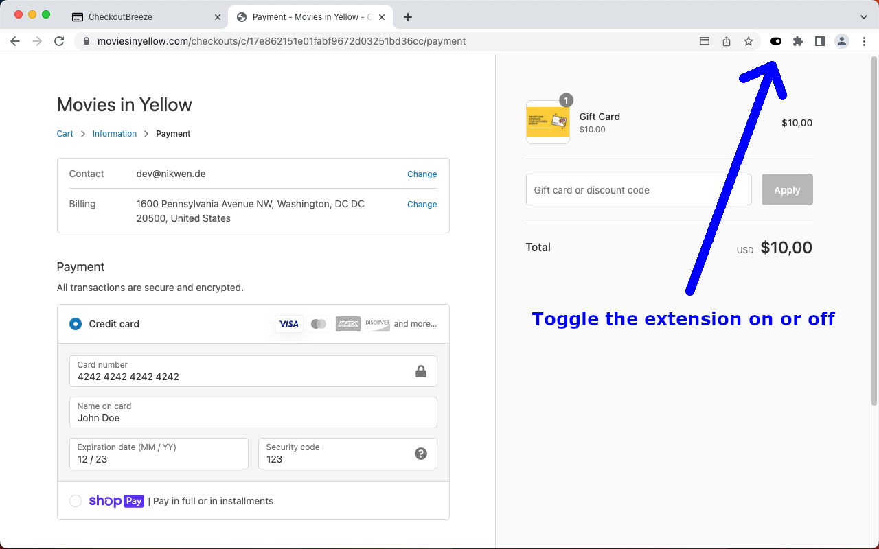Share this page via the share icon

(727, 41)
